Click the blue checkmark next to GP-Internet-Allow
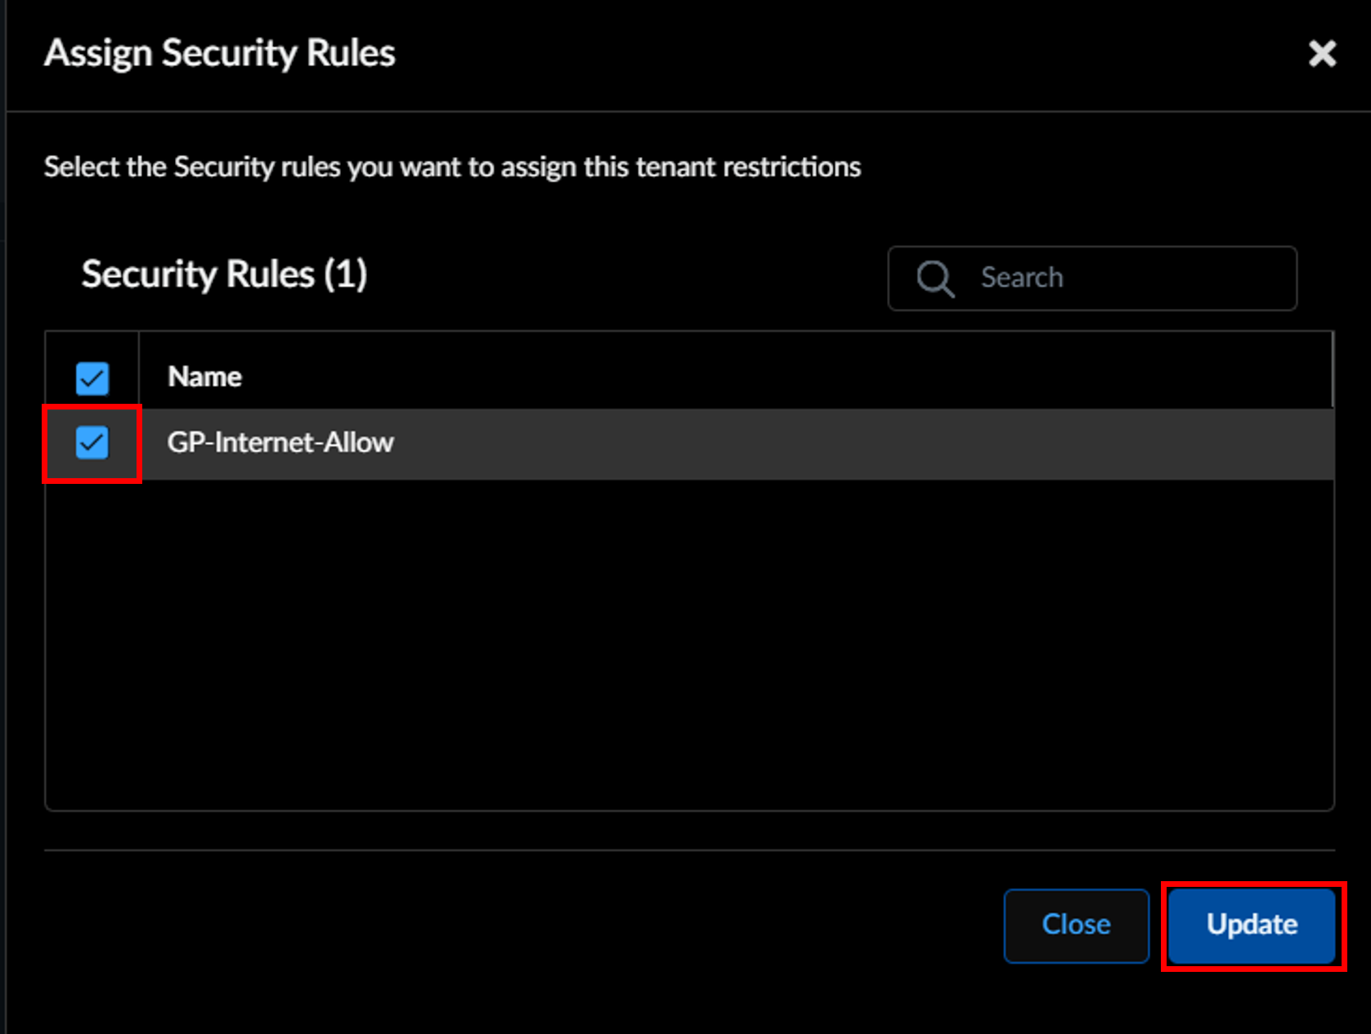This screenshot has width=1371, height=1034. coord(92,442)
